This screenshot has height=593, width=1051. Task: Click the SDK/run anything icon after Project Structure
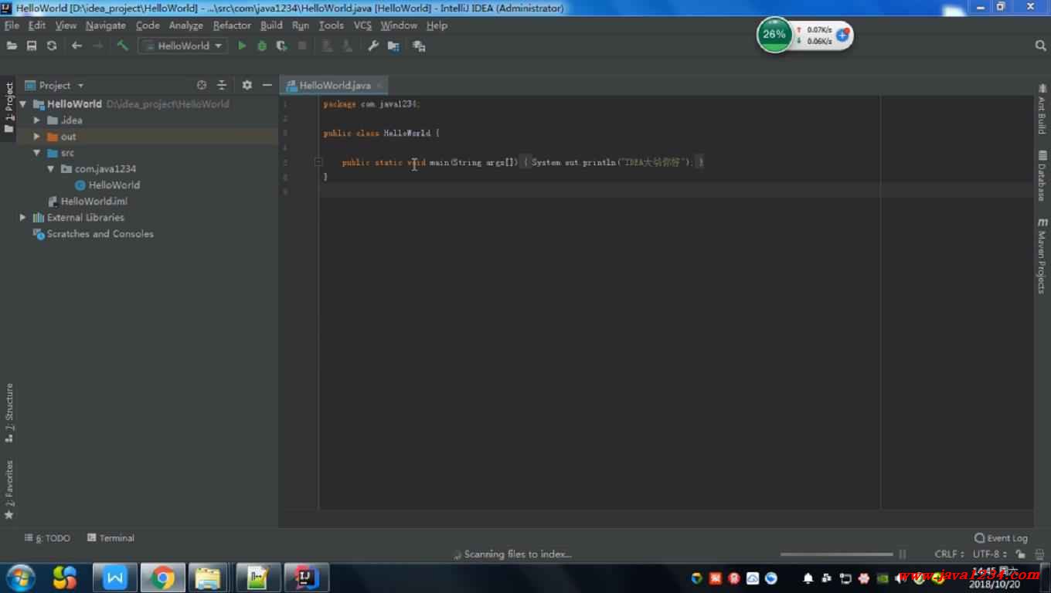419,46
